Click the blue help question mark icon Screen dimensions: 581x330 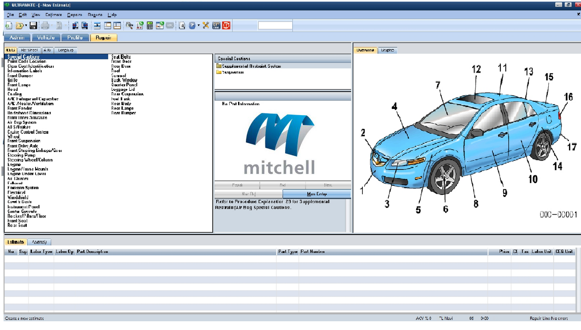point(192,25)
